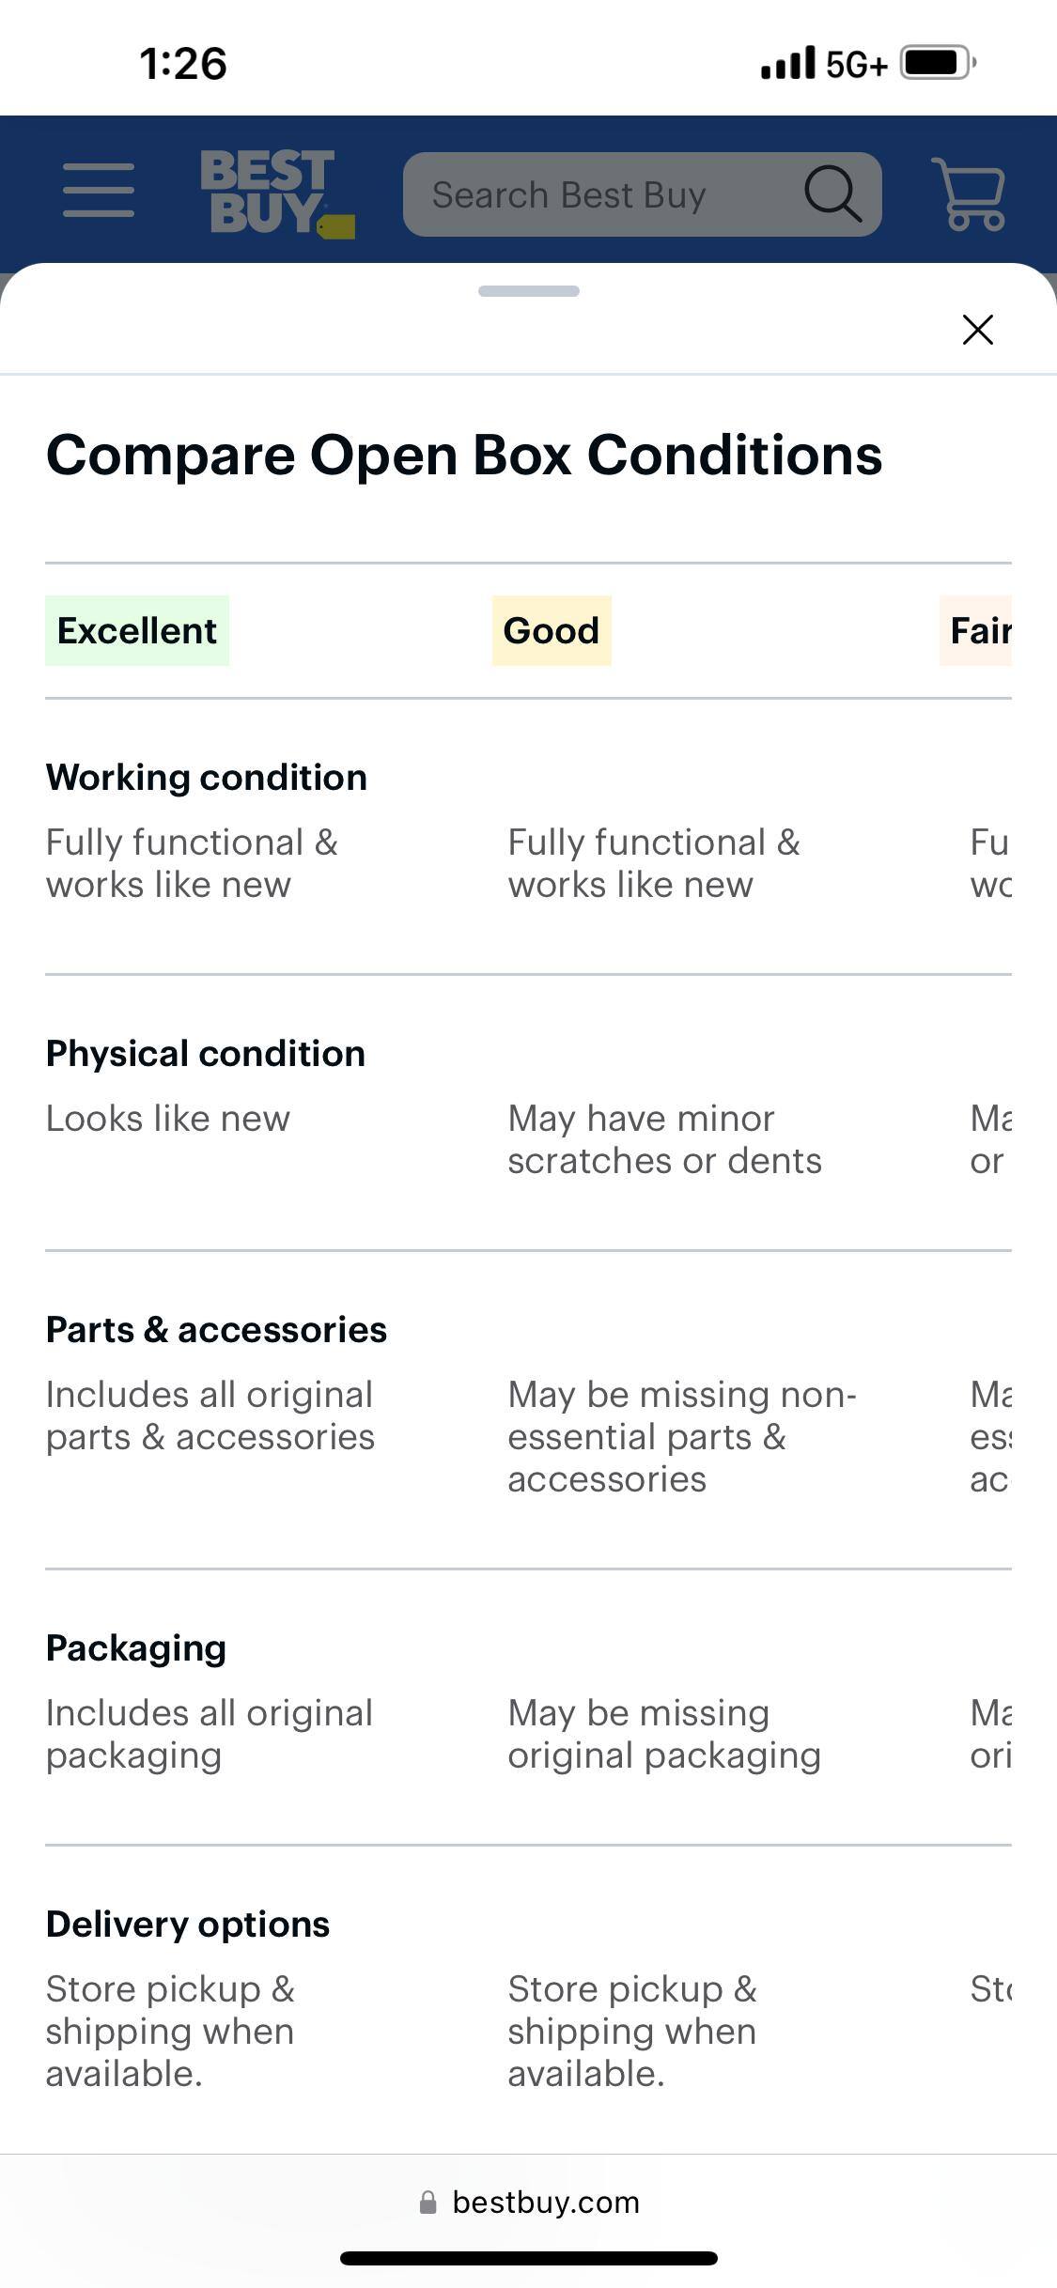Click the magnifying glass search icon
1057x2288 pixels.
point(832,194)
